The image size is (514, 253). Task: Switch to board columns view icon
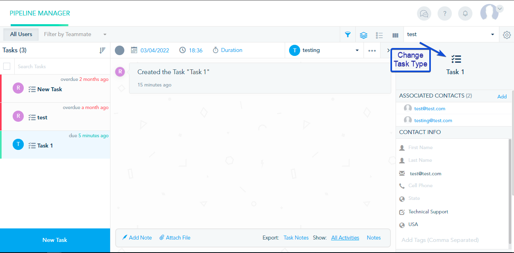point(395,35)
